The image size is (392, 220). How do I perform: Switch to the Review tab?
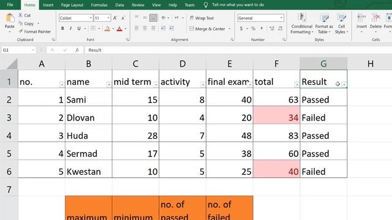[x=138, y=5]
